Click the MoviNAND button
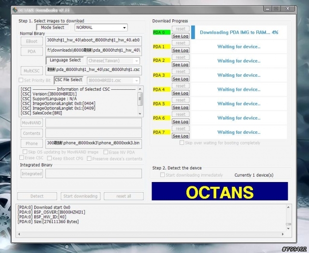The height and width of the screenshot is (253, 309). click(32, 123)
